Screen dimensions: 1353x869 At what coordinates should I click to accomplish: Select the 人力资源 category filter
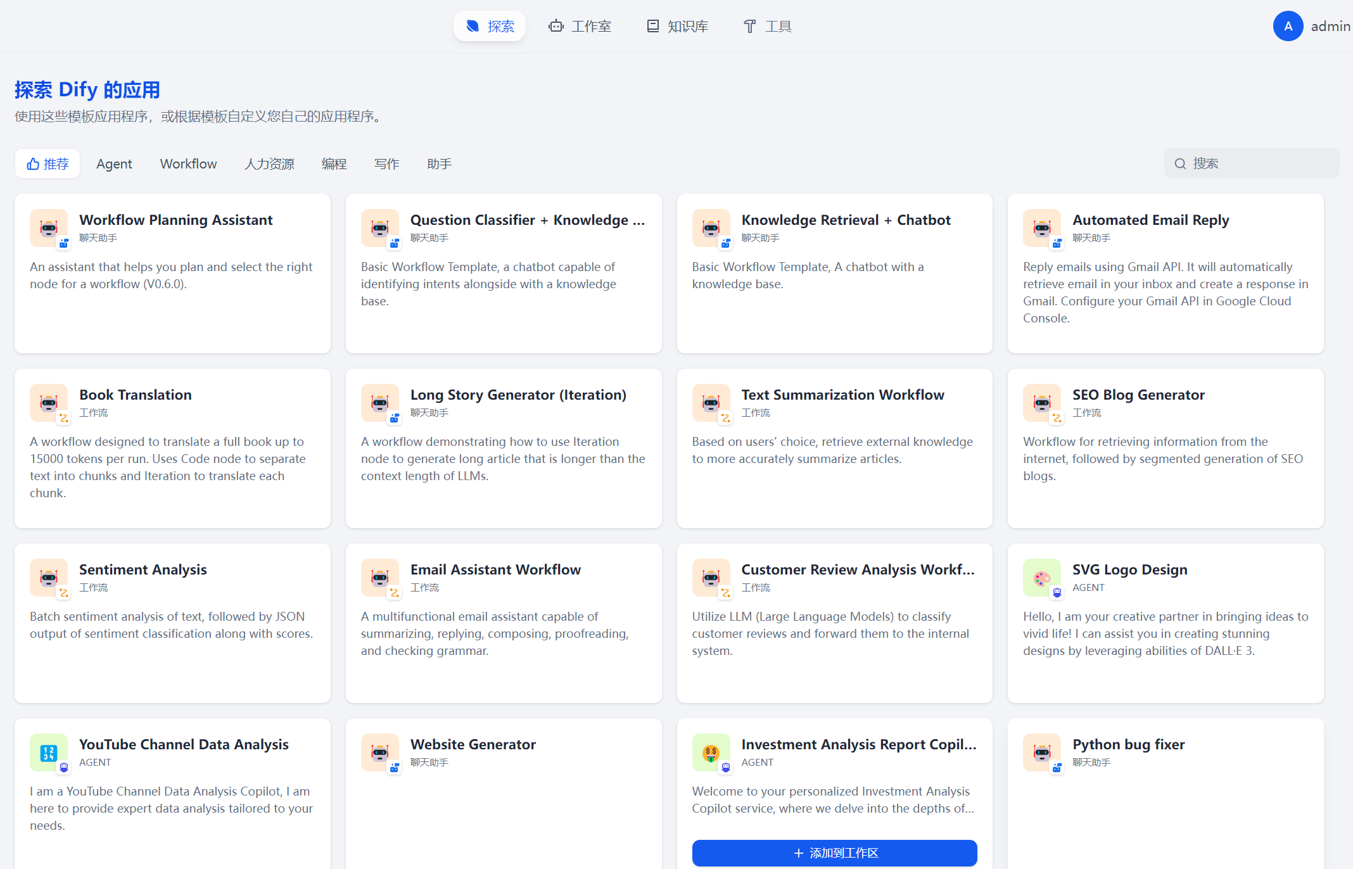pyautogui.click(x=269, y=163)
